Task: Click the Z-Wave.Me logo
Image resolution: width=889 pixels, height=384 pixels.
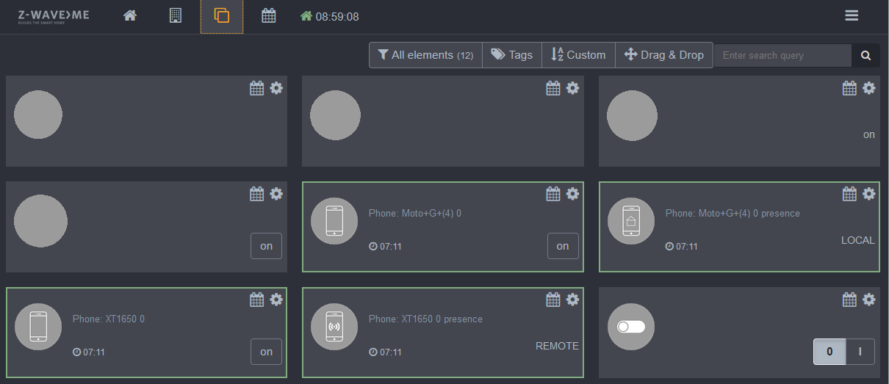Action: (54, 16)
